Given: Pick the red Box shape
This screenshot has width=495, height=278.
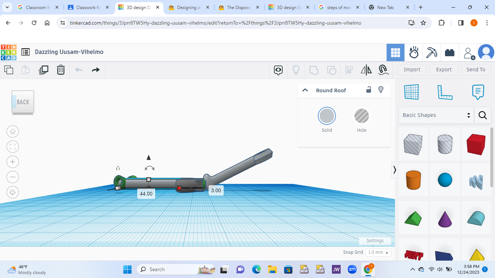Looking at the screenshot, I should click(476, 144).
